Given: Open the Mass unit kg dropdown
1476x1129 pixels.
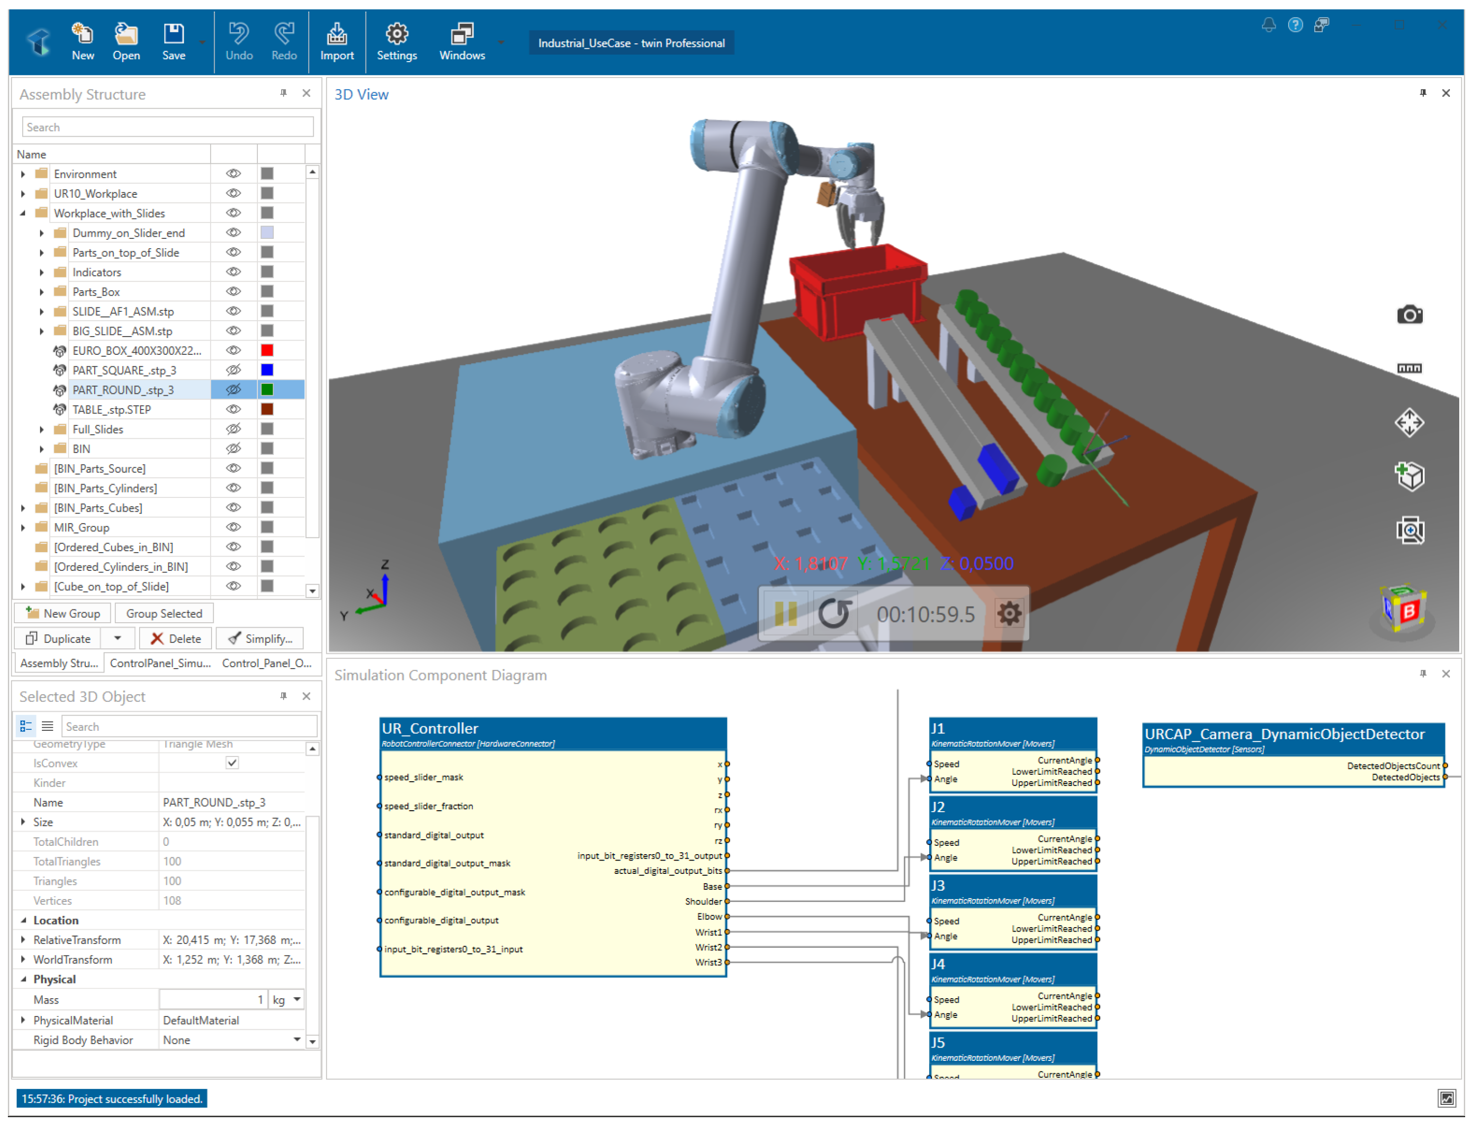Looking at the screenshot, I should [297, 1000].
